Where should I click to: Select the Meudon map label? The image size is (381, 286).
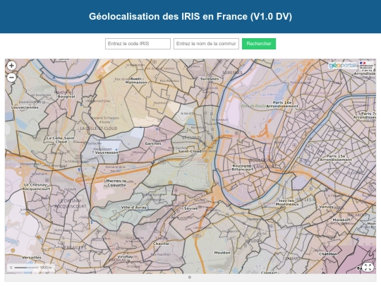pos(222,253)
